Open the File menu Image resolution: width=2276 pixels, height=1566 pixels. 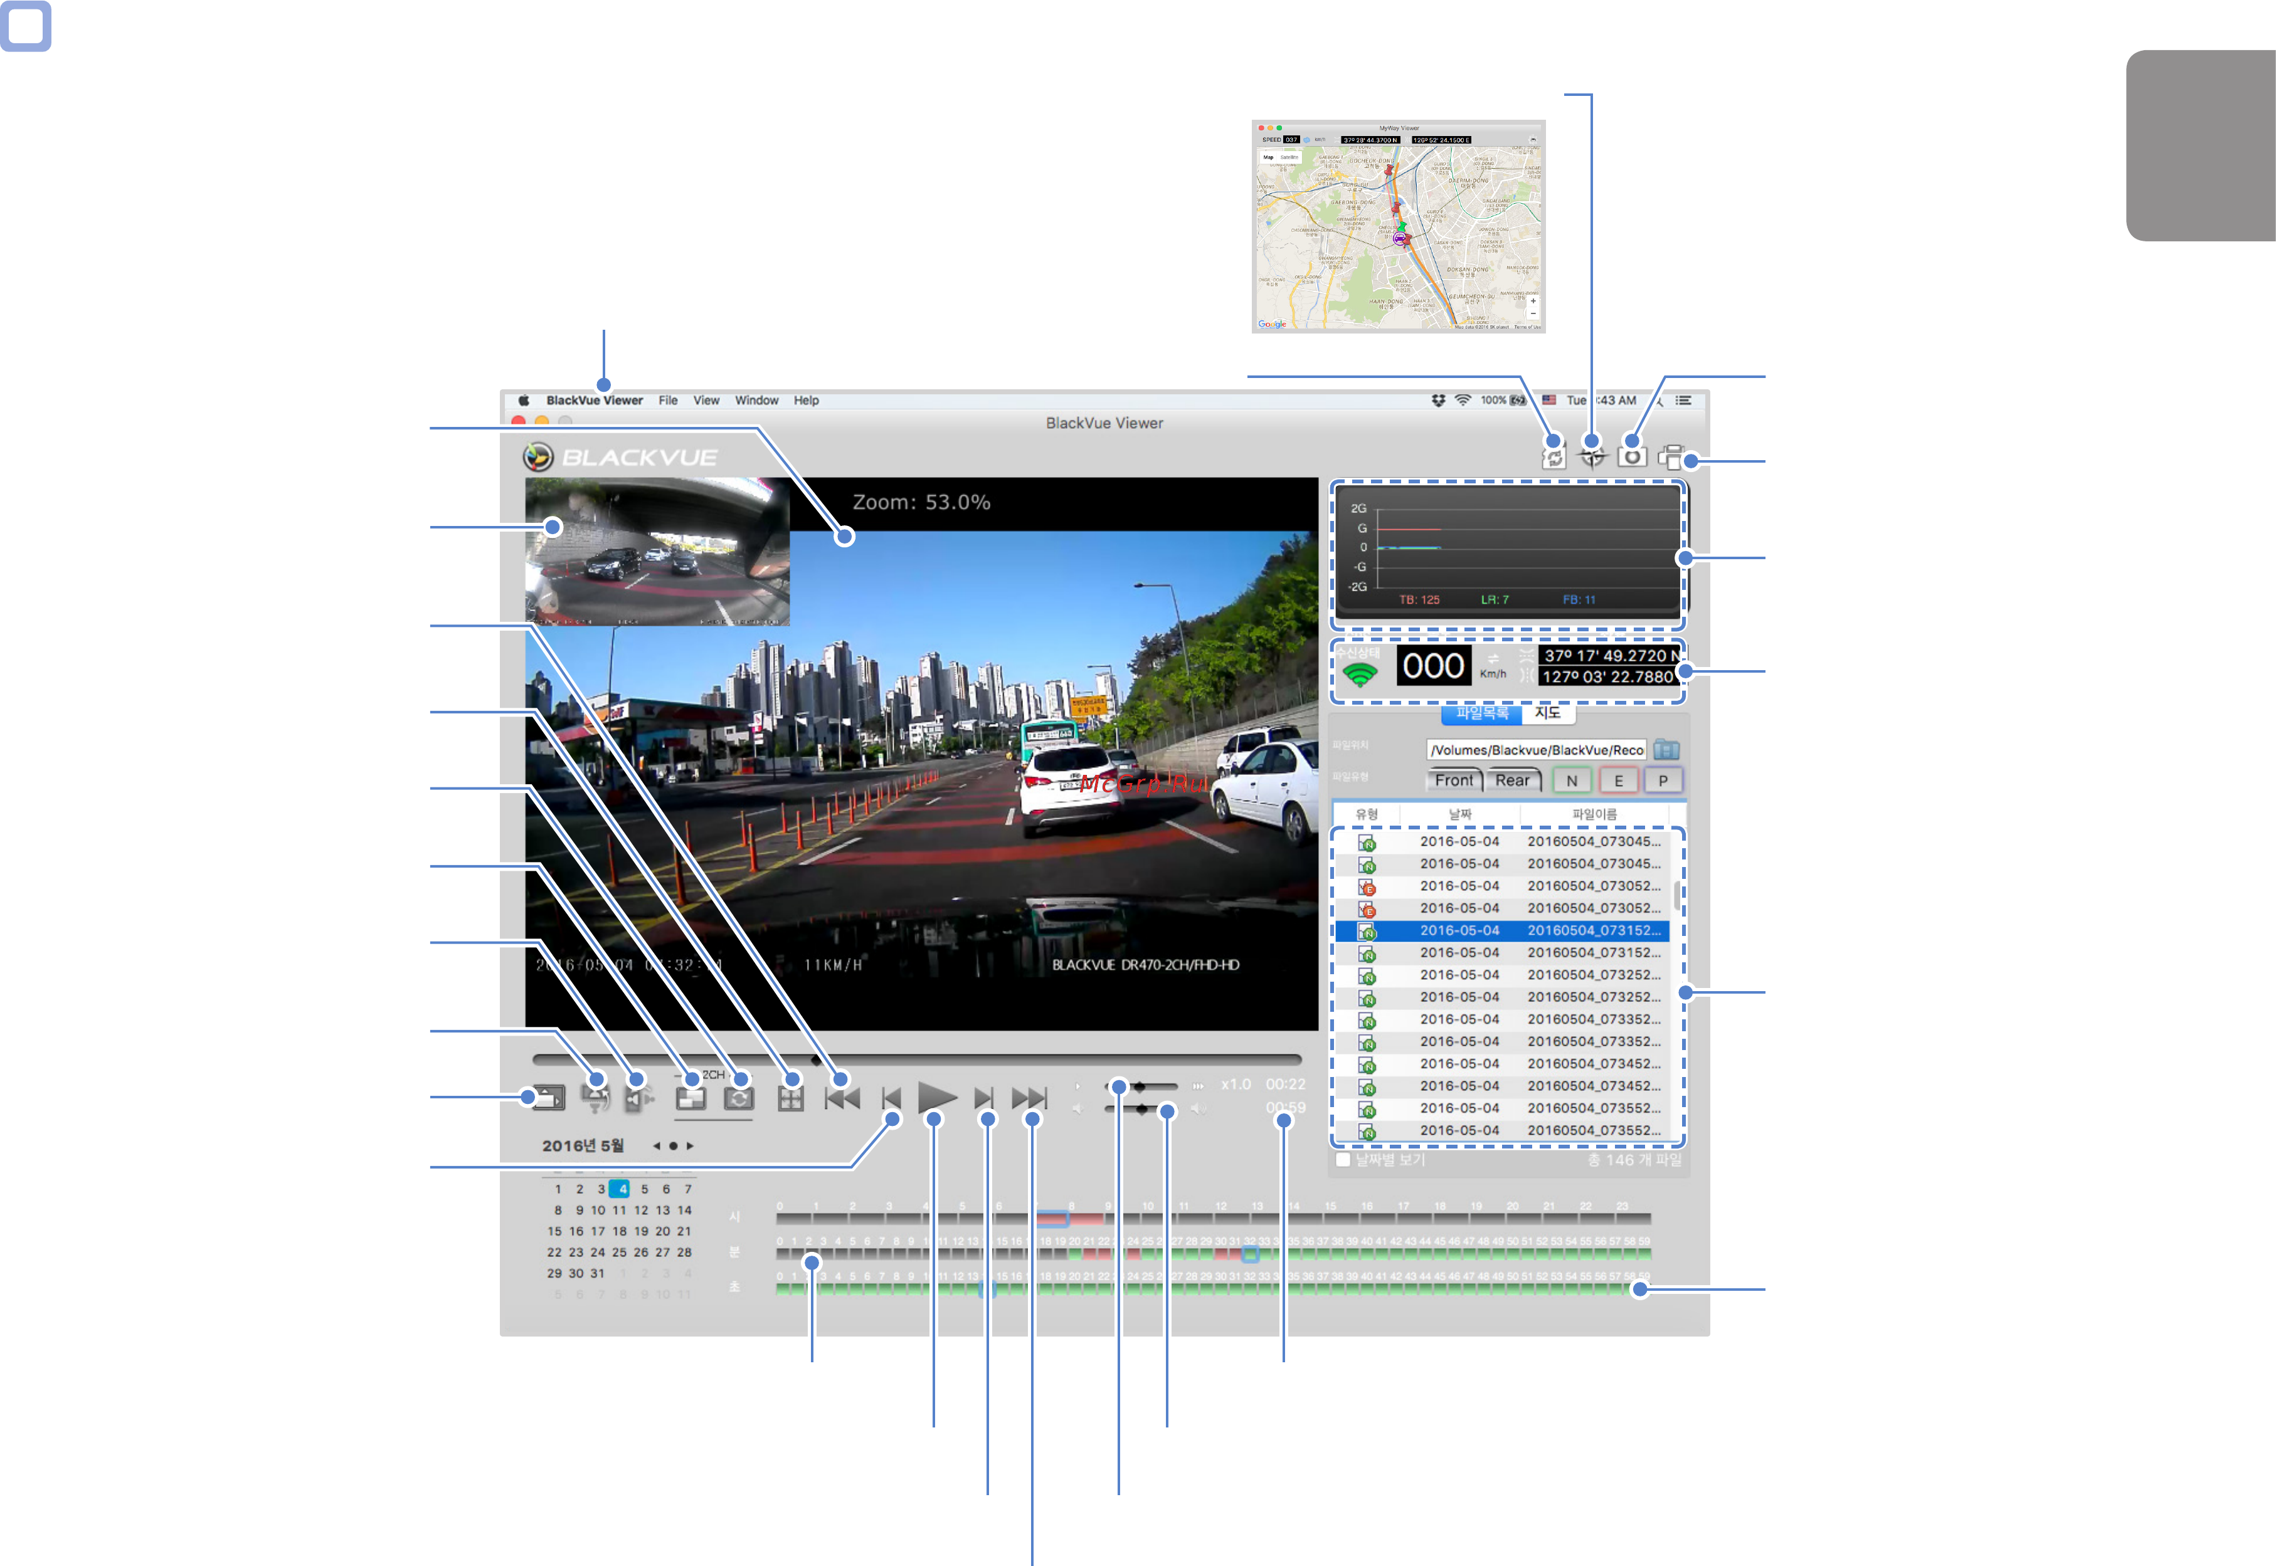pyautogui.click(x=669, y=401)
